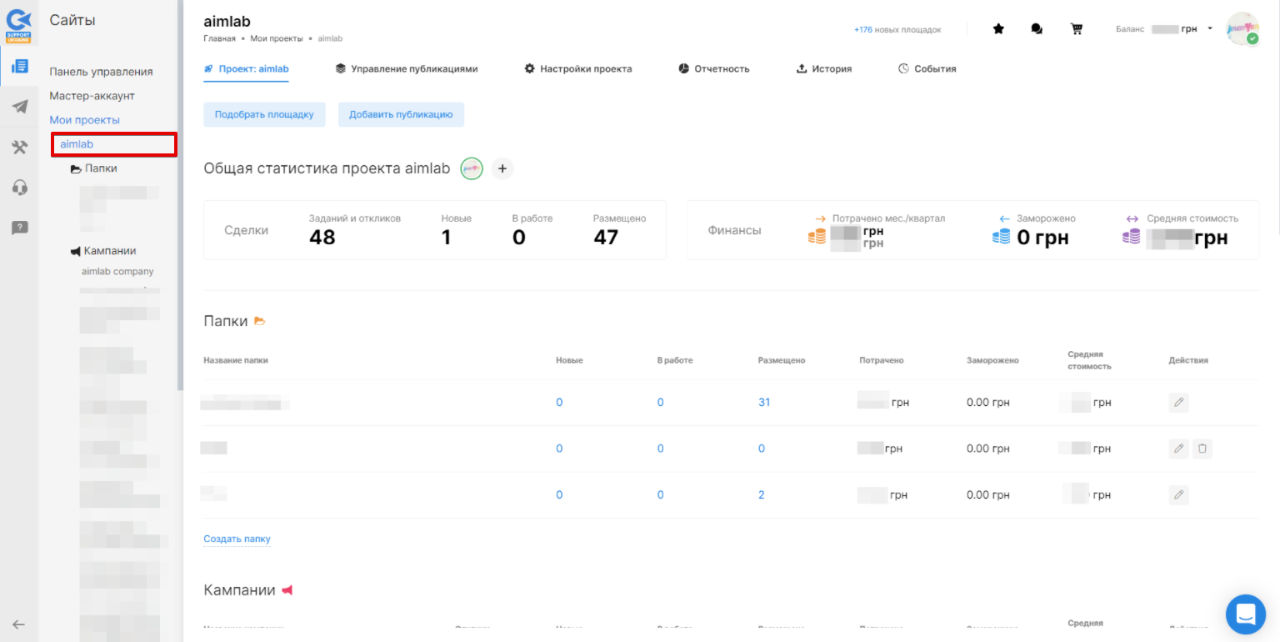Open the Отчетность tab
Image resolution: width=1280 pixels, height=642 pixels.
[x=714, y=69]
